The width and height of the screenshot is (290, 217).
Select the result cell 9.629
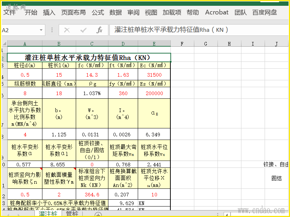tap(123, 203)
